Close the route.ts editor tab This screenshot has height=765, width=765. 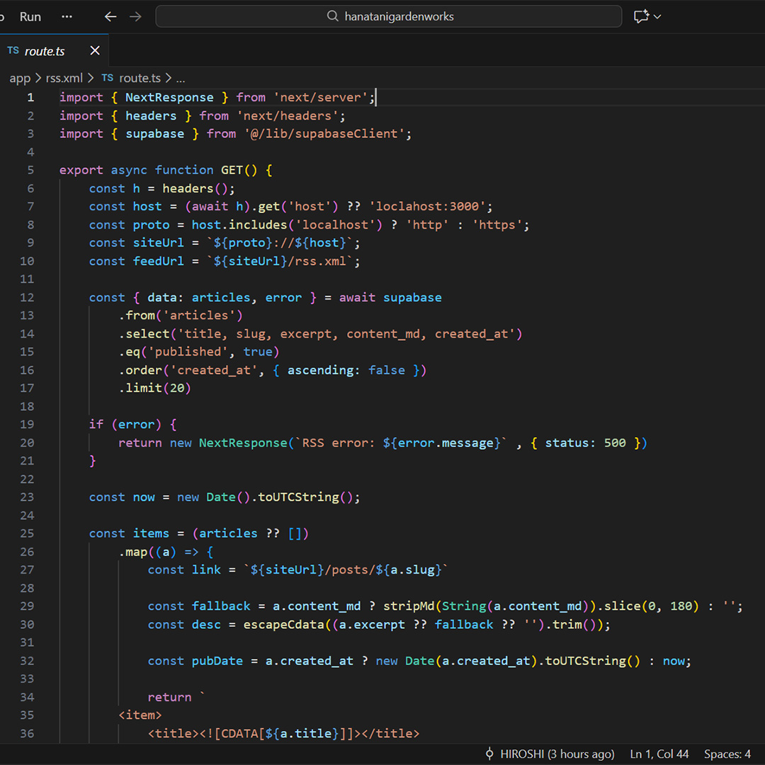tap(95, 51)
